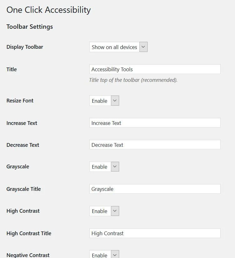Viewport: 235px width, 258px height.
Task: Click the Grayscale dropdown chevron arrow
Action: coord(115,167)
